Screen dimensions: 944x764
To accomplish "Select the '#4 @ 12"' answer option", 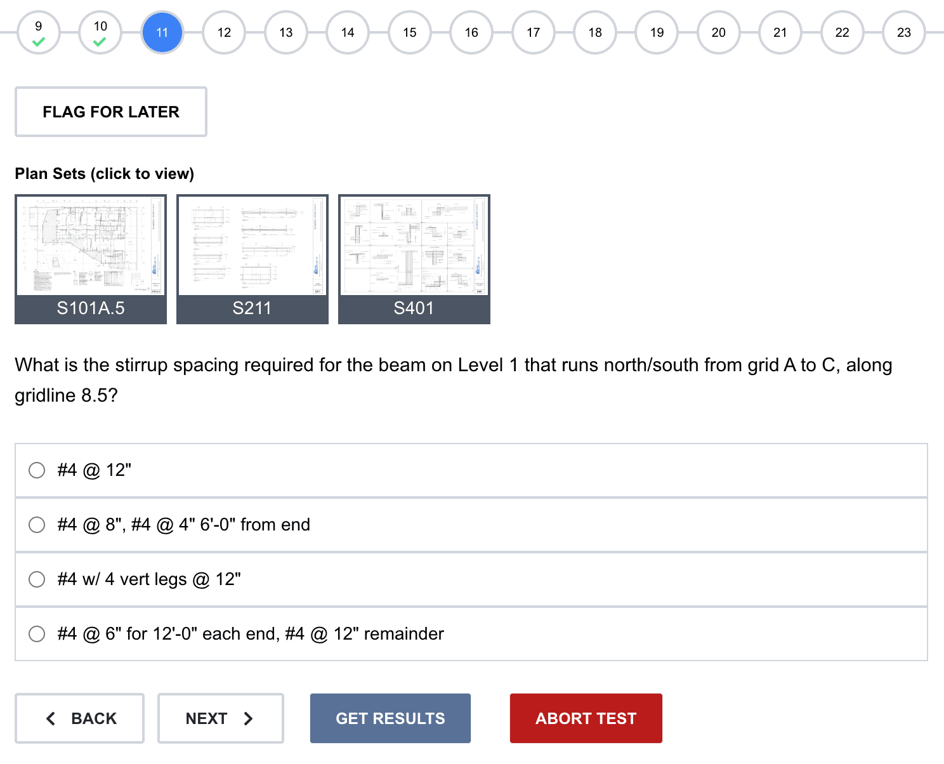I will point(37,470).
